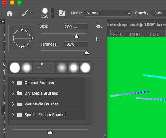This screenshot has height=138, width=166.
Task: Select the sixth soft round brush thumbnail
Action: (x=73, y=68)
